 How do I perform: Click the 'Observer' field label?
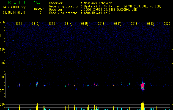(56, 3)
